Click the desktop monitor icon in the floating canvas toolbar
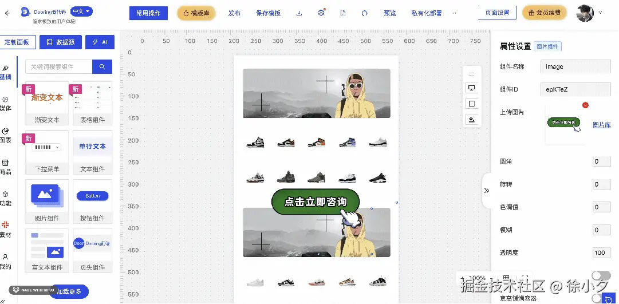Screen dimensions: 619x304 (471, 88)
